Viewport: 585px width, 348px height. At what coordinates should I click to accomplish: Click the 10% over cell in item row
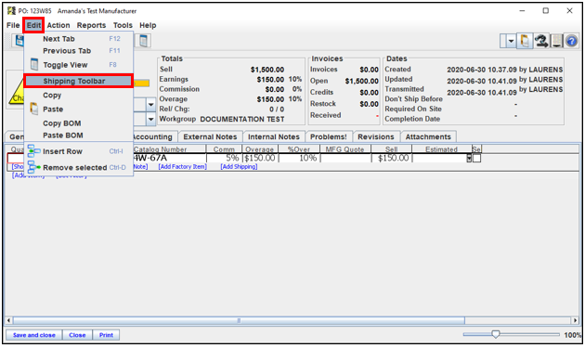(x=299, y=158)
